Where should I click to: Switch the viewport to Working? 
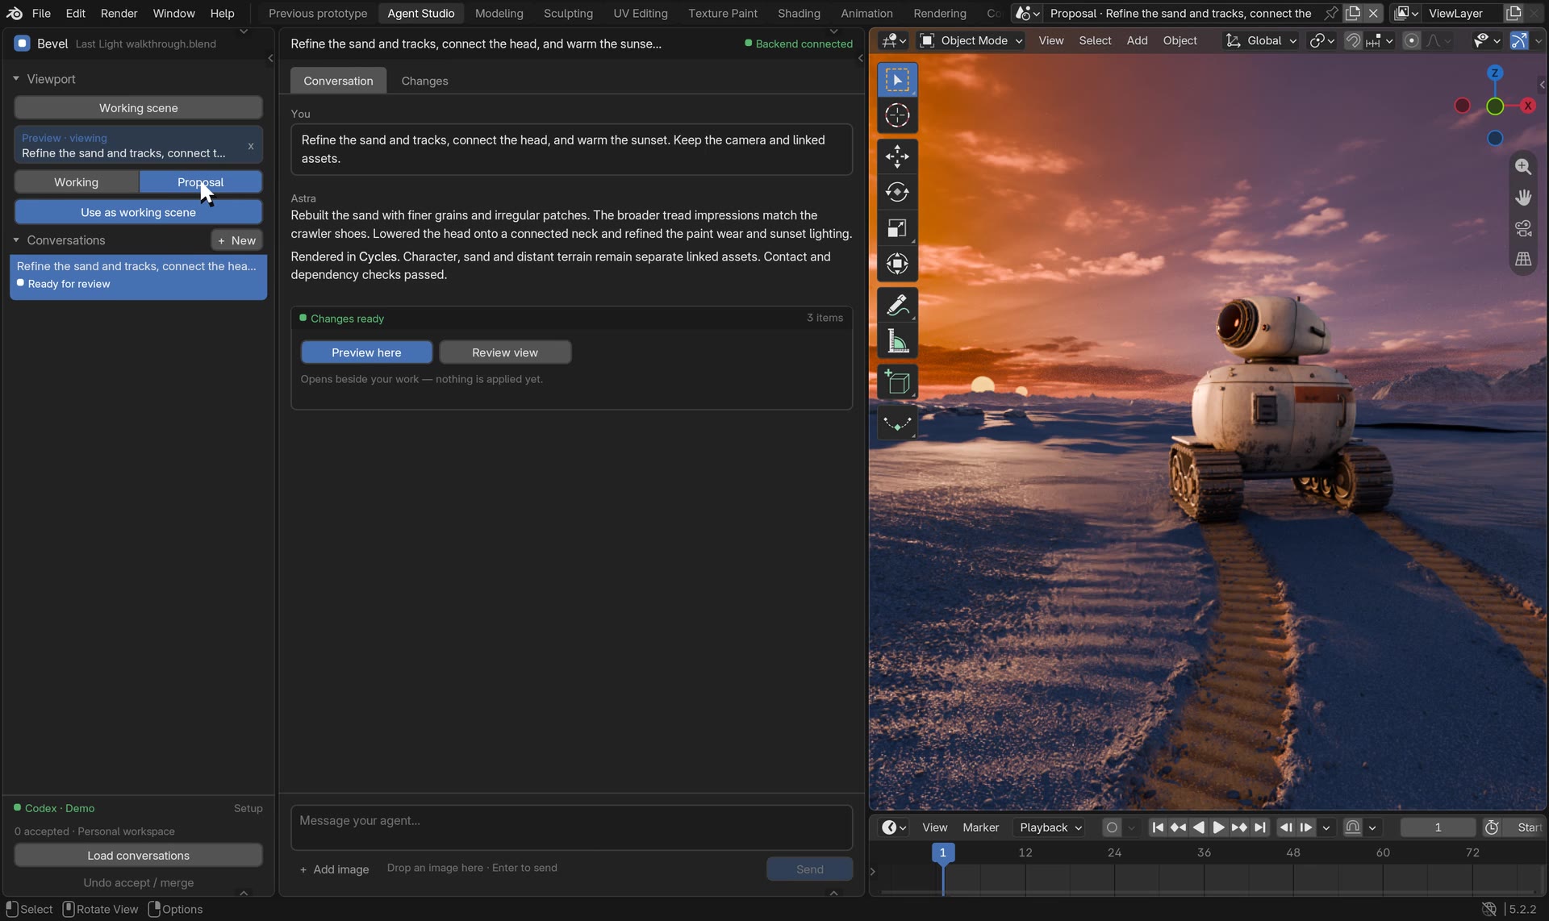[x=76, y=182]
